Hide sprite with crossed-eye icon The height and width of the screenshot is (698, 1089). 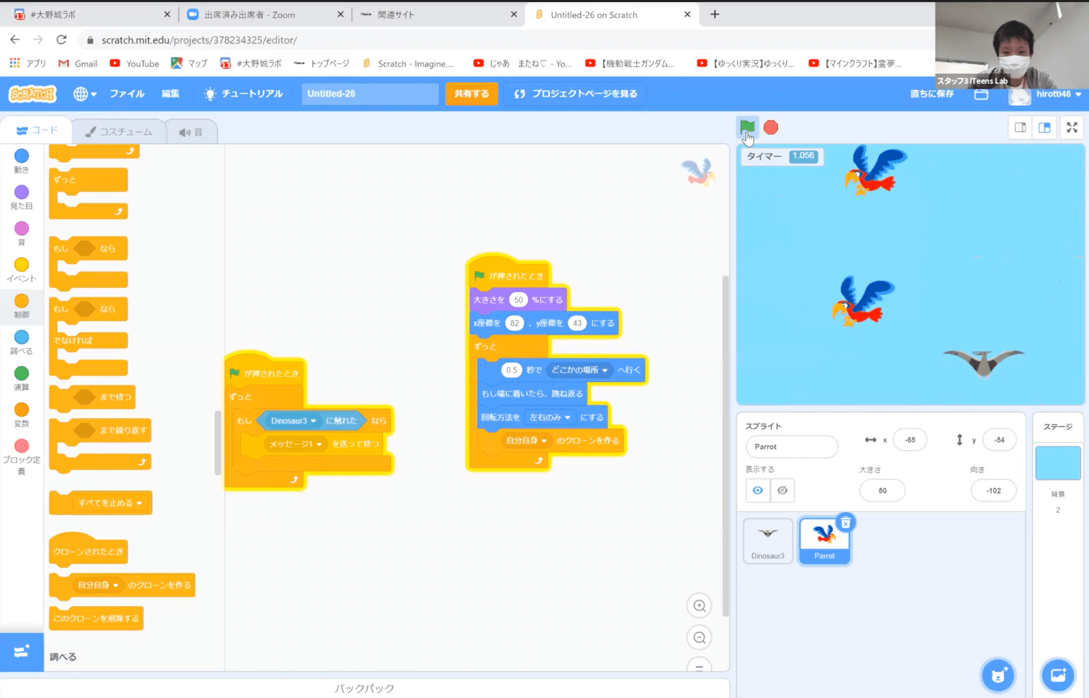(782, 490)
